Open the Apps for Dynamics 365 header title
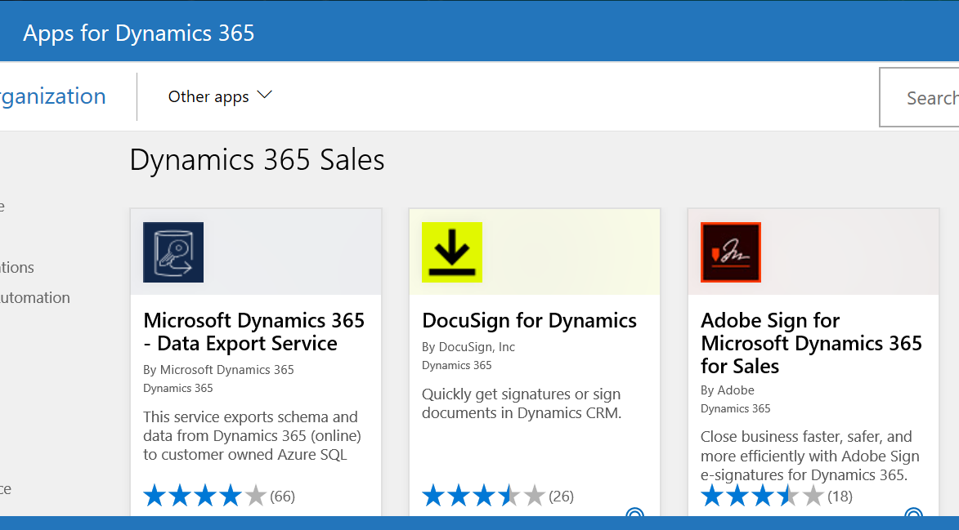Viewport: 959px width, 530px height. 139,33
